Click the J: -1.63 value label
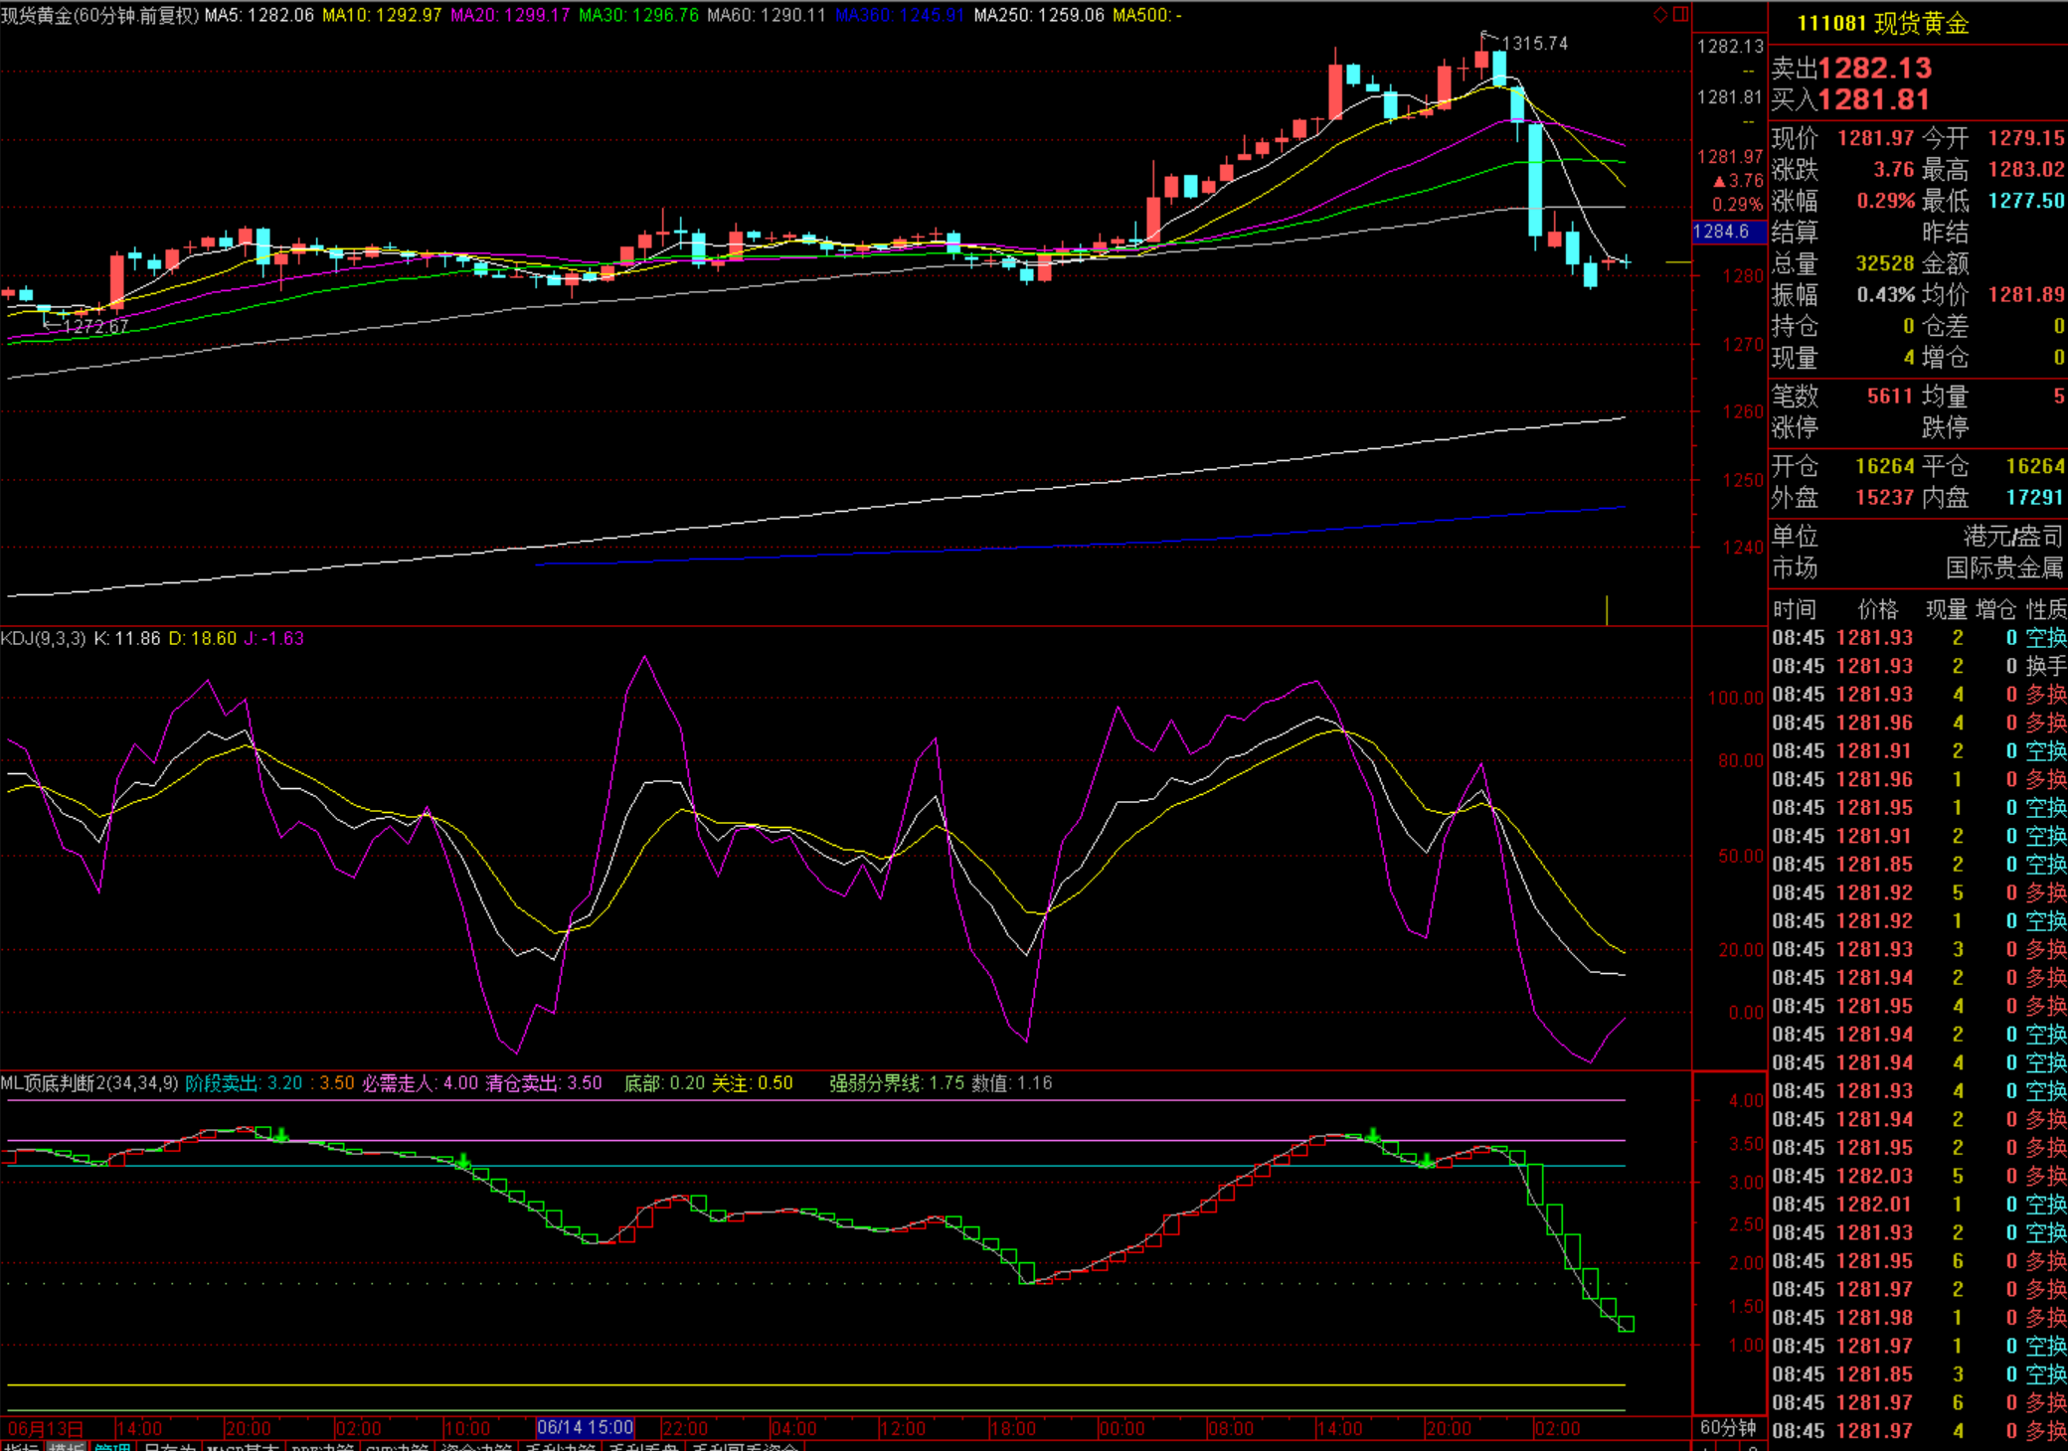 [274, 638]
